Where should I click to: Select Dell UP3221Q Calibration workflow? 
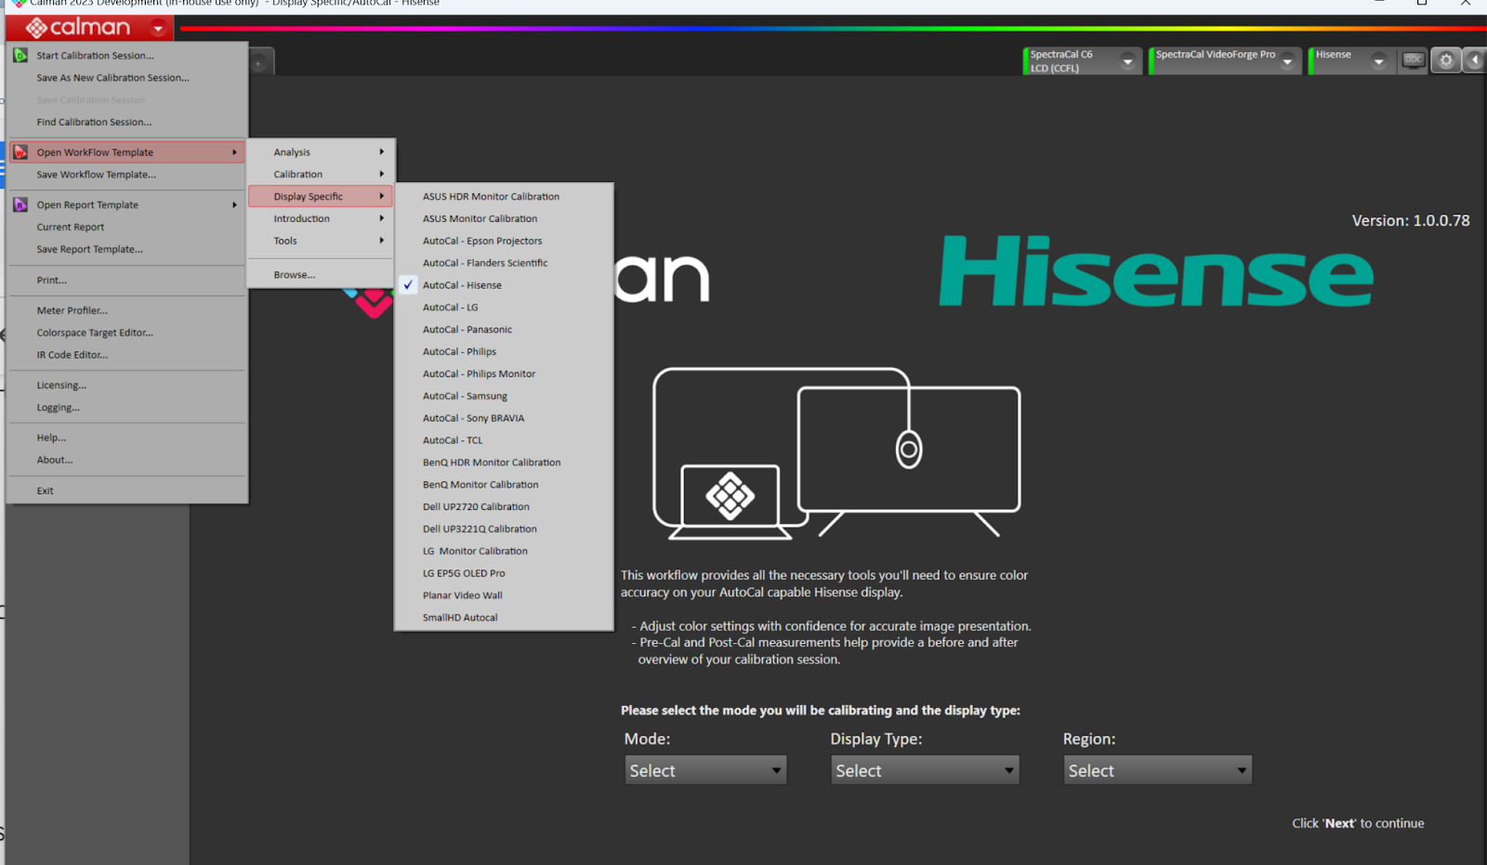click(x=504, y=530)
